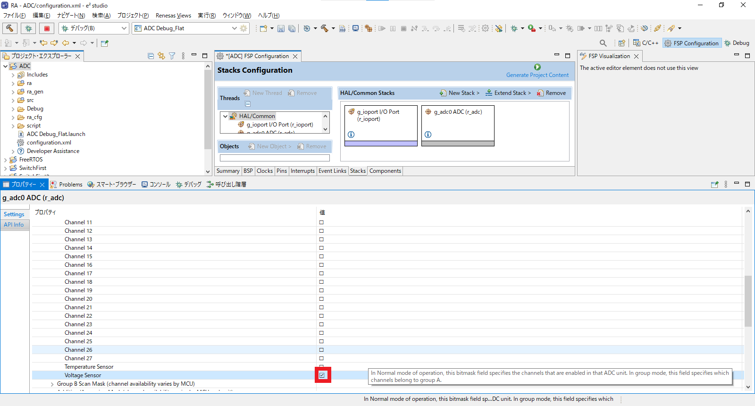Click the info icon in g_ioport stack block
This screenshot has height=406, width=755.
[x=351, y=135]
